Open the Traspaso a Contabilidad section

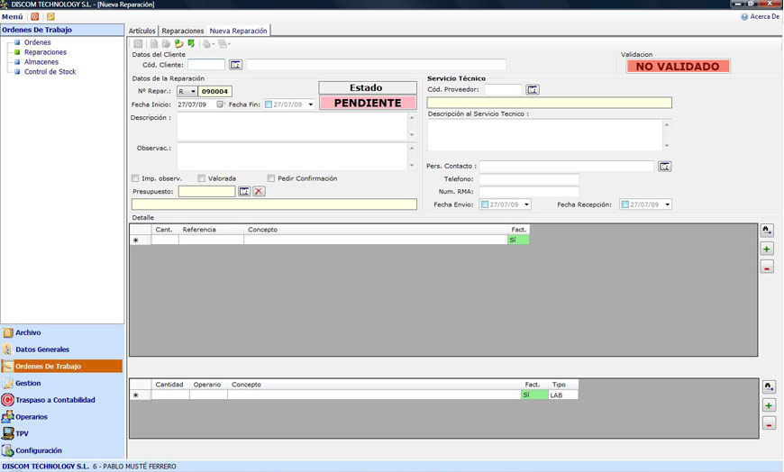point(54,400)
